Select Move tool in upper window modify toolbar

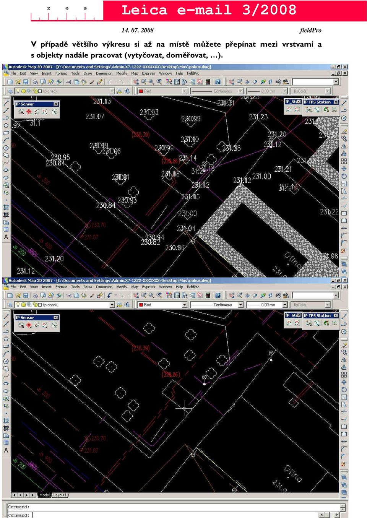[x=344, y=169]
